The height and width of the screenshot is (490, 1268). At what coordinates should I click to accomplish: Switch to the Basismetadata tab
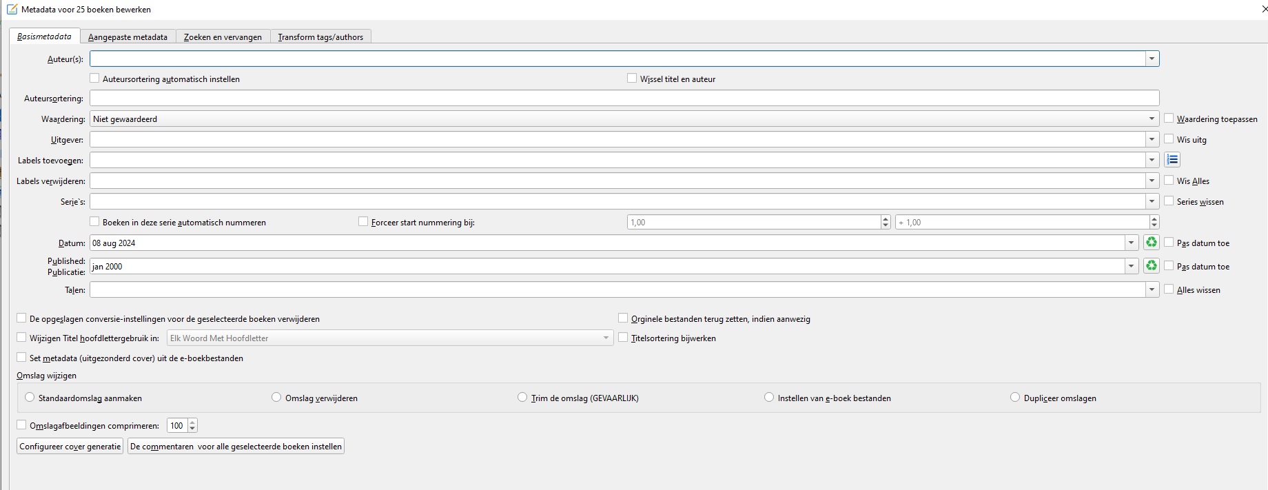coord(44,37)
